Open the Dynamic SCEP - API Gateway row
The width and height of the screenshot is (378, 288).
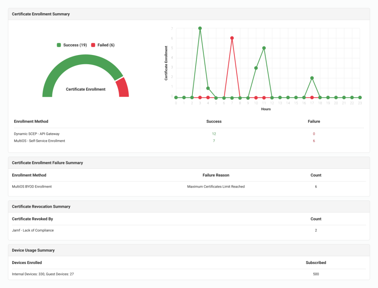(37, 134)
